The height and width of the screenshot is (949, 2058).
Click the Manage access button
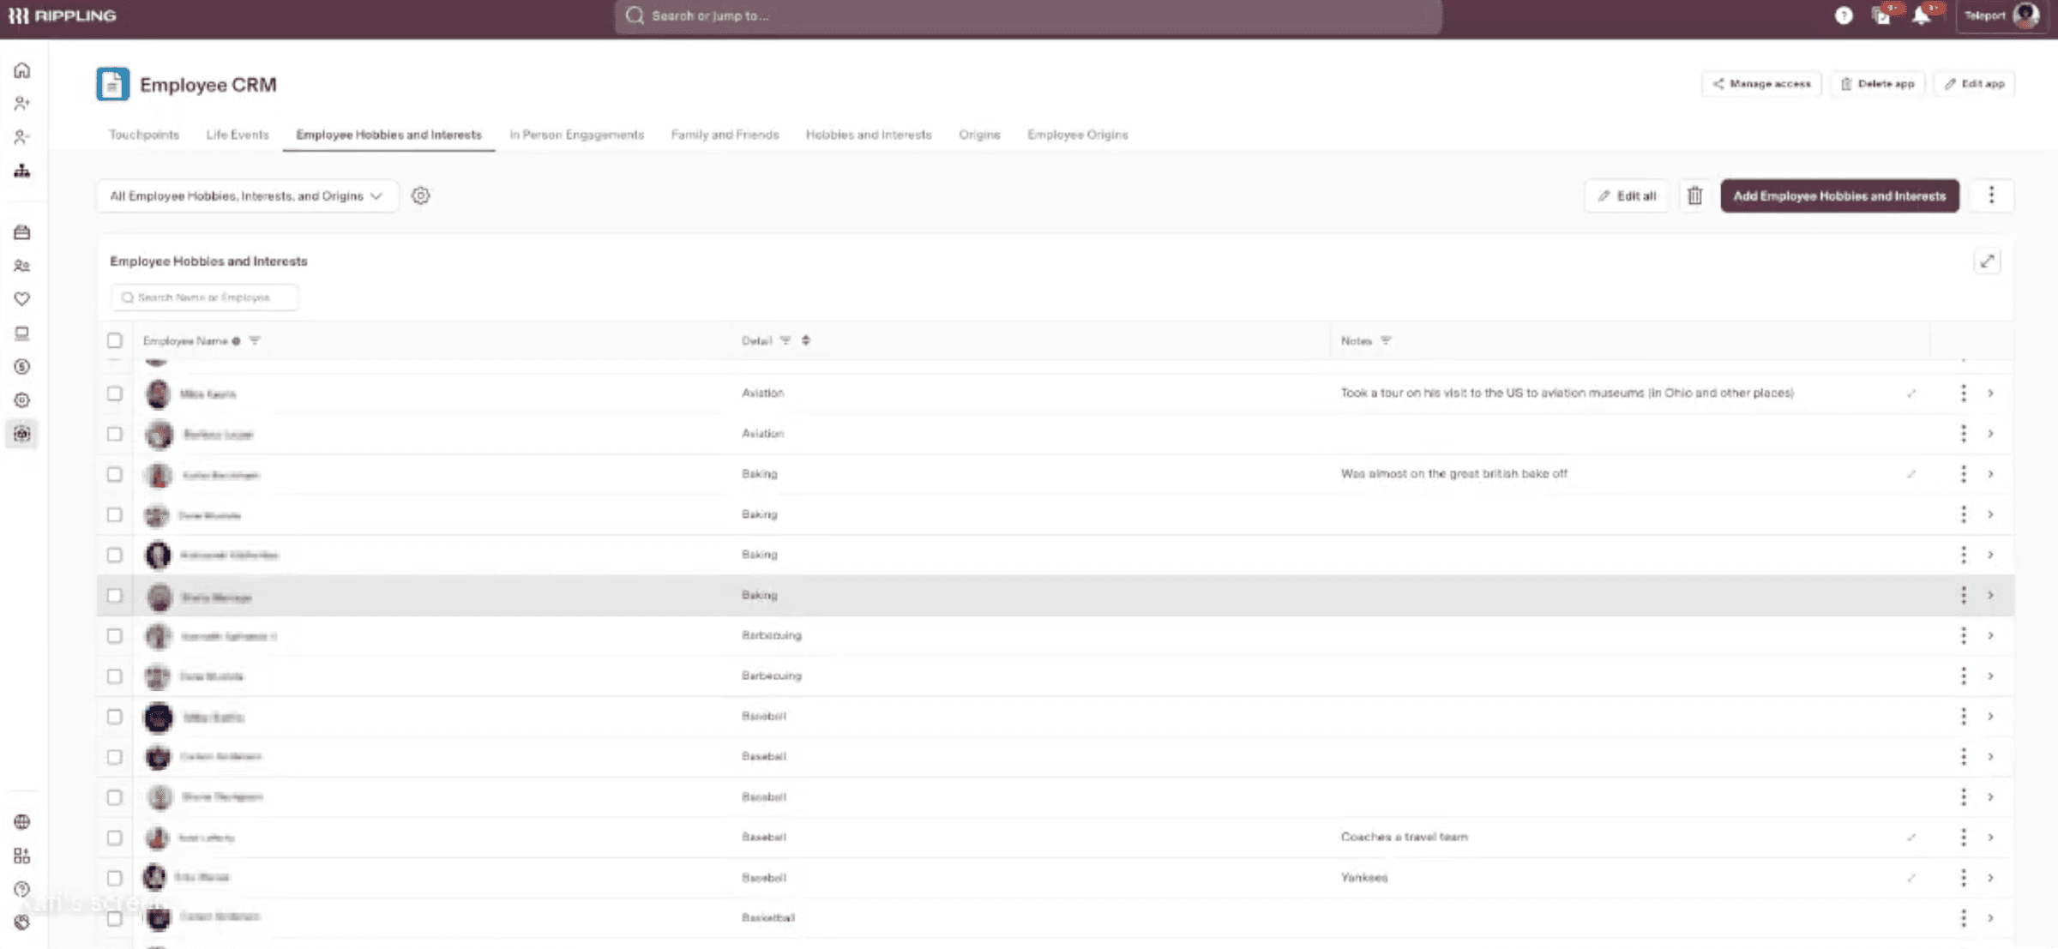1761,84
